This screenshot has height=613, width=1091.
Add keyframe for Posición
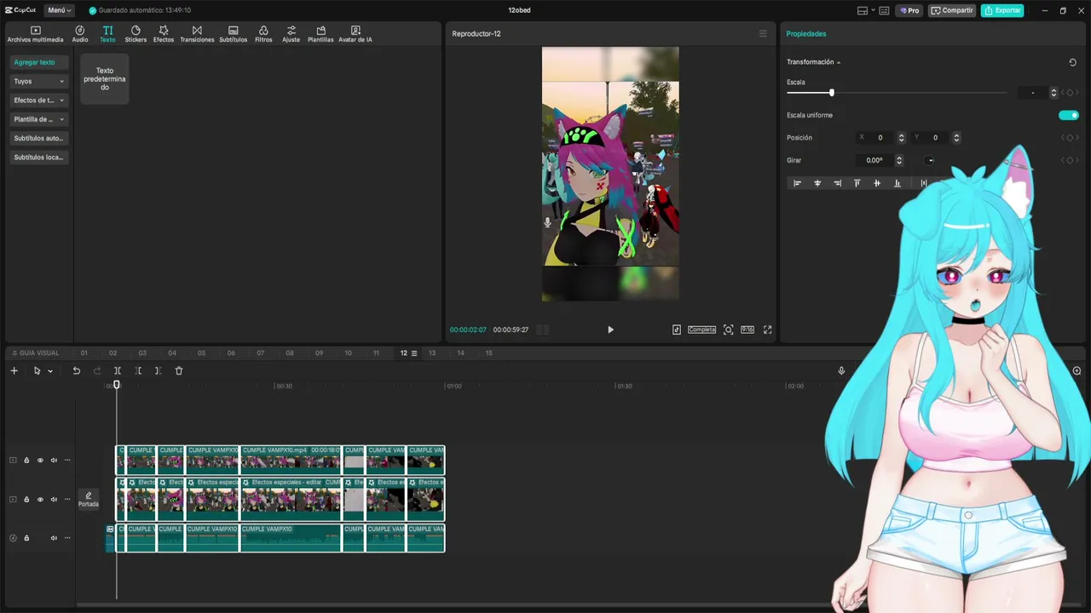[x=1069, y=138]
